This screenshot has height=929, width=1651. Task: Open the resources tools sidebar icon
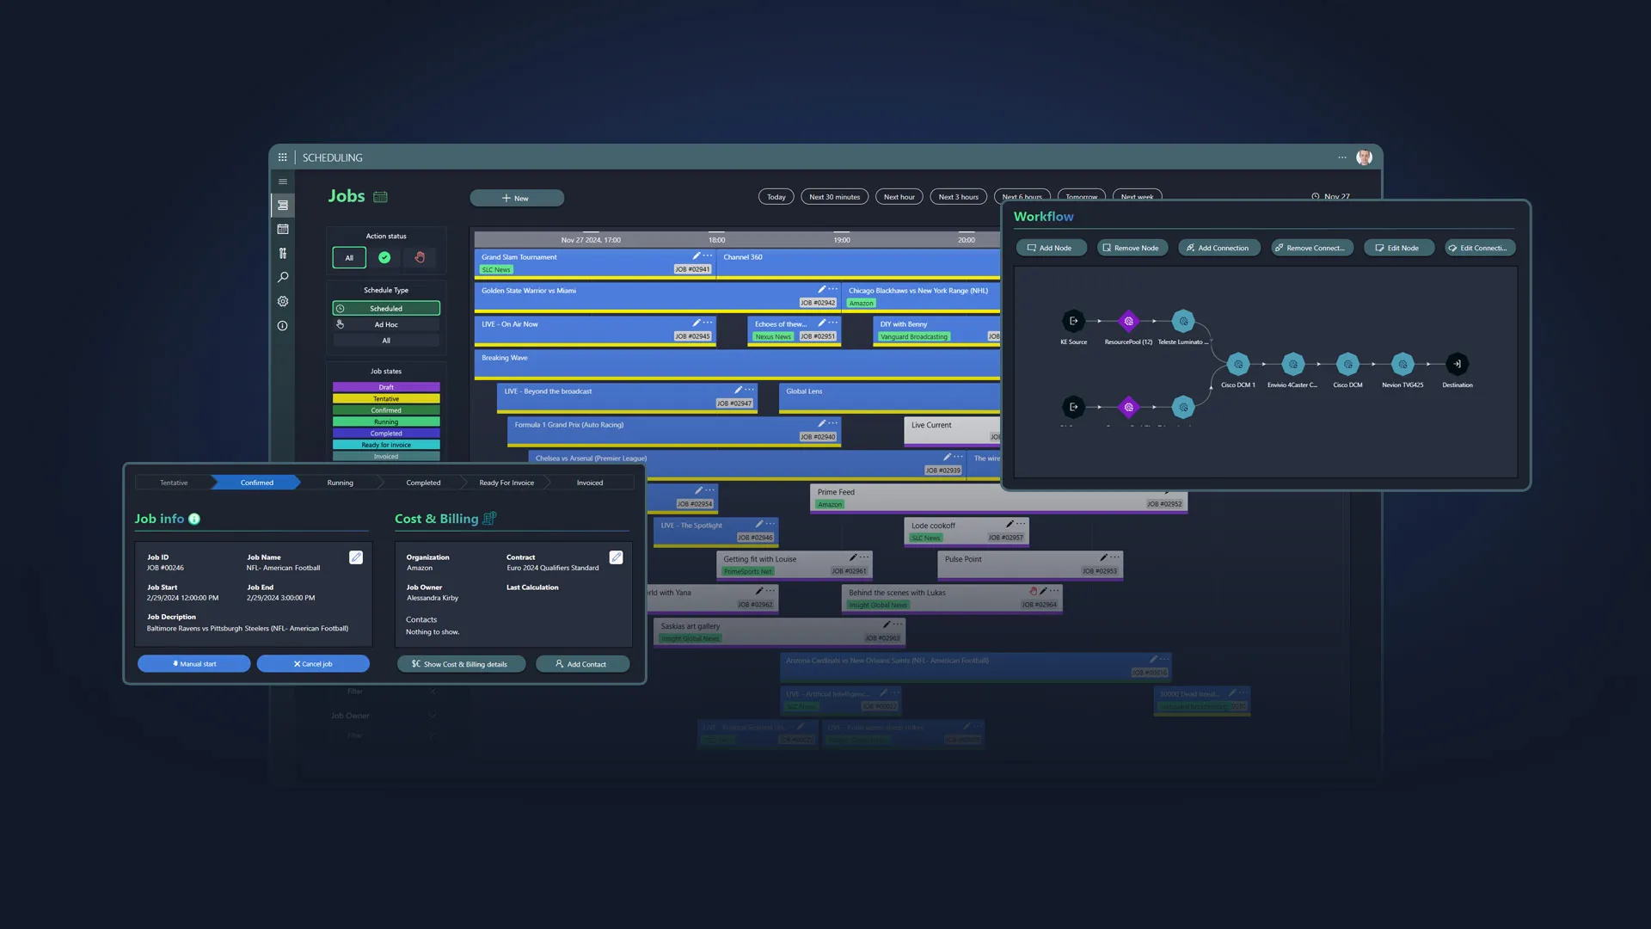coord(282,253)
